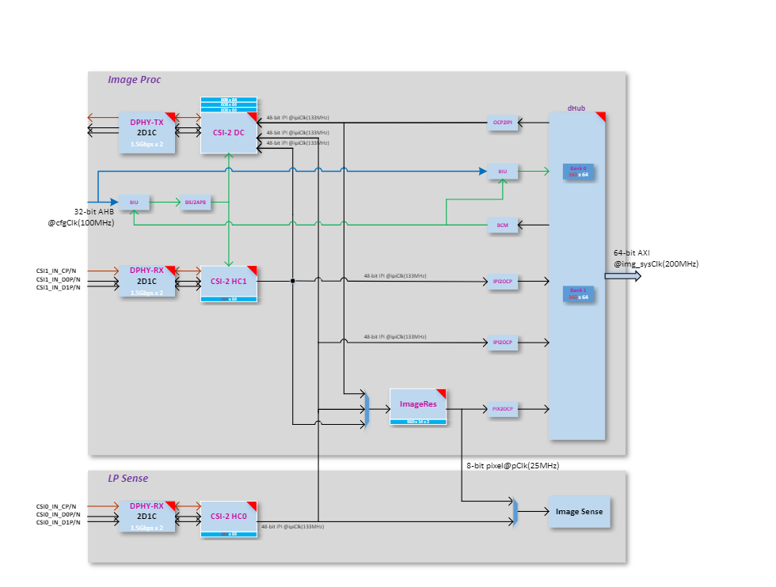Select the CSI-2 HC0 block
The image size is (776, 587).
(229, 517)
